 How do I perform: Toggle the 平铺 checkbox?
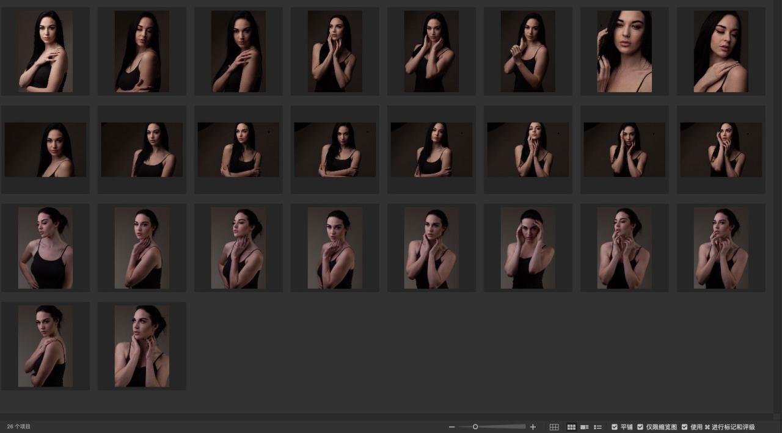(615, 427)
